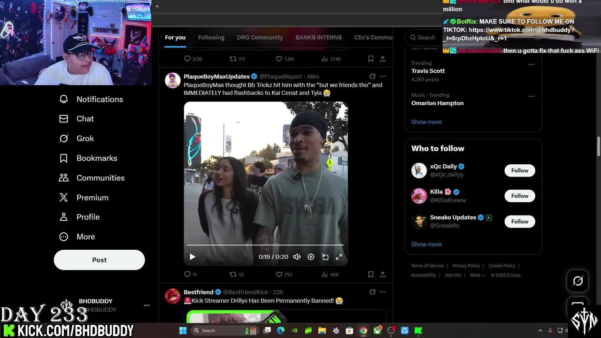Switch to the Clix's Community tab
Screen dimensions: 601x338
click(x=374, y=38)
